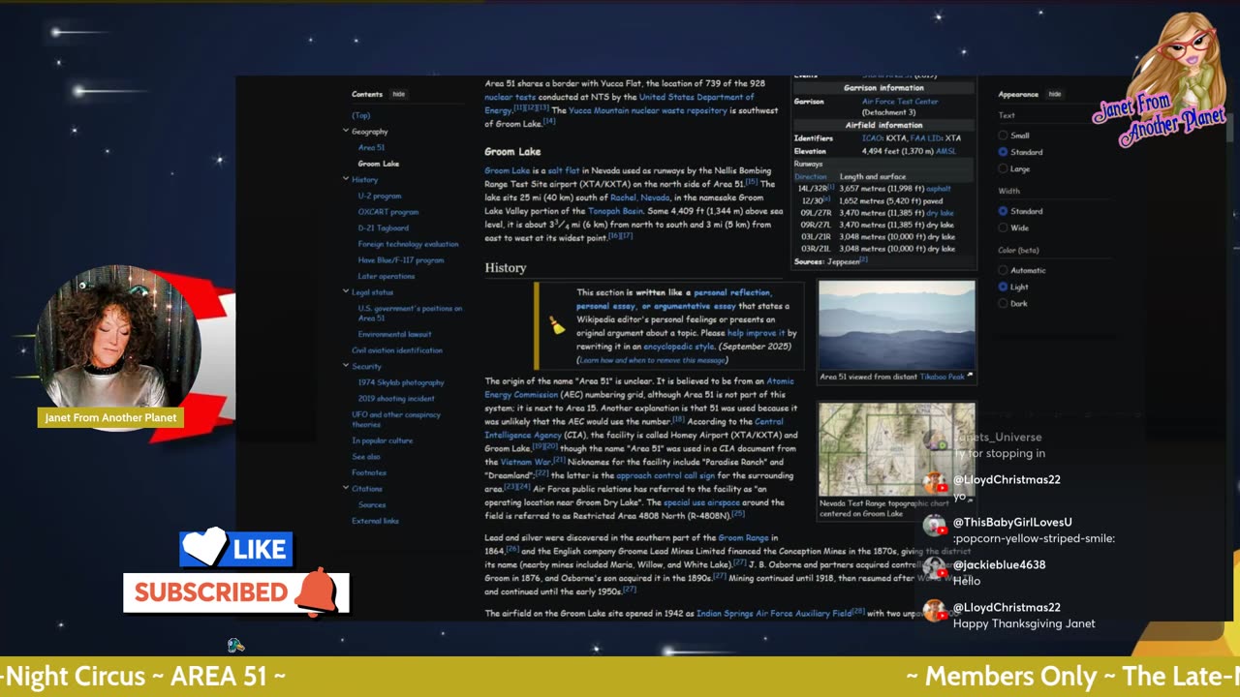Click @jackieblue4638 chat avatar
Screen dimensions: 1240x697
coord(934,568)
